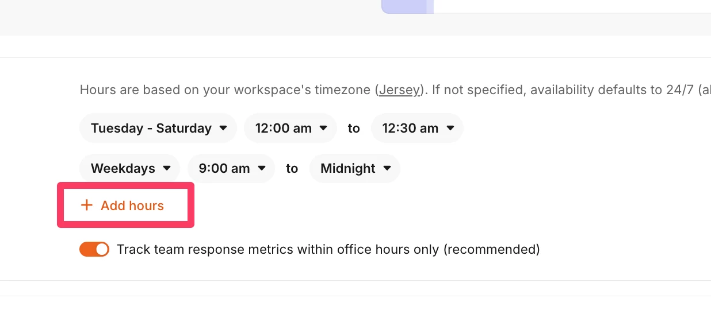Open the 12:00 am start time dropdown

tap(290, 128)
